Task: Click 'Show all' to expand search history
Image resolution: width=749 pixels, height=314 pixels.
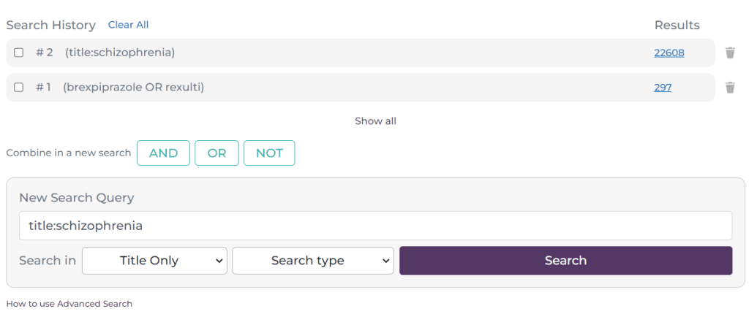Action: 375,121
